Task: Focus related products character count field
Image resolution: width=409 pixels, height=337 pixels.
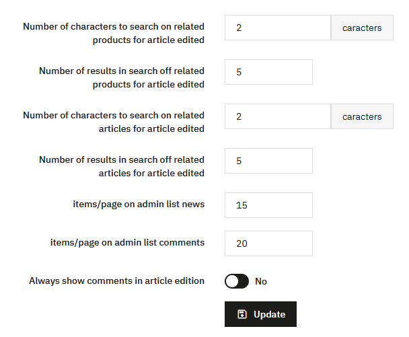Action: (277, 28)
